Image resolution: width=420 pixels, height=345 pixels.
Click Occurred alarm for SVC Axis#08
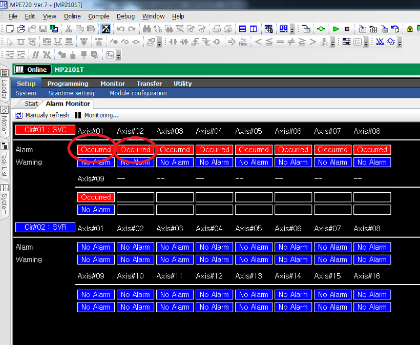pyautogui.click(x=372, y=150)
